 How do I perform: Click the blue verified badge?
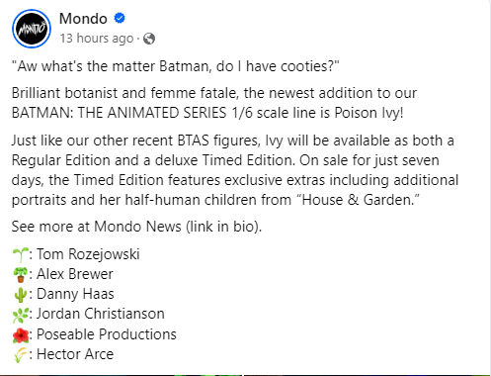tap(120, 18)
